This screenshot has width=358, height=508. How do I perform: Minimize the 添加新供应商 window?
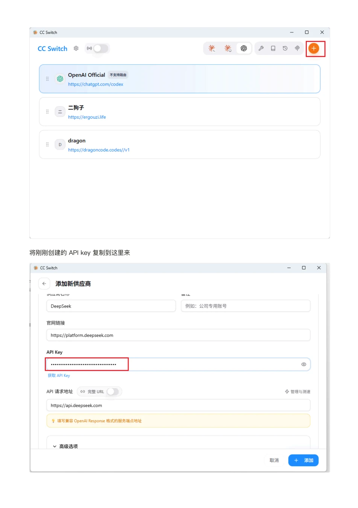289,268
